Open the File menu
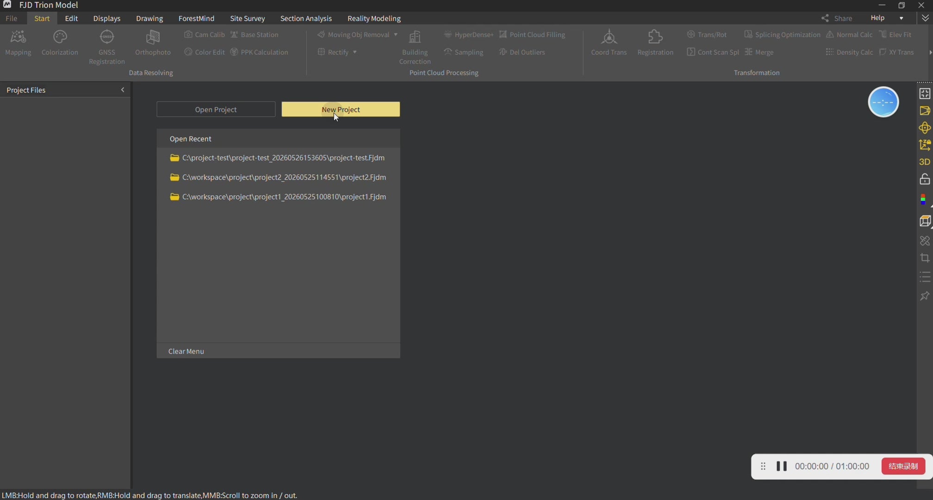The height and width of the screenshot is (500, 933). click(11, 19)
